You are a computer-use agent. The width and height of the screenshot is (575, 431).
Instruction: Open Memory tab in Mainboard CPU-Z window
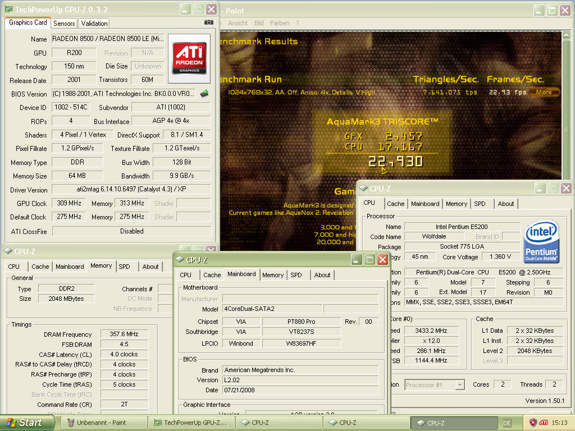click(273, 275)
